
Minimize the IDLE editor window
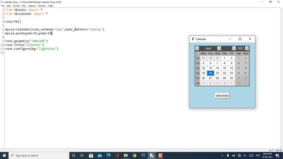pos(262,2)
